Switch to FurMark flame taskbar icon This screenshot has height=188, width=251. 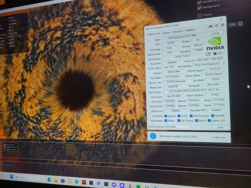tap(84, 182)
